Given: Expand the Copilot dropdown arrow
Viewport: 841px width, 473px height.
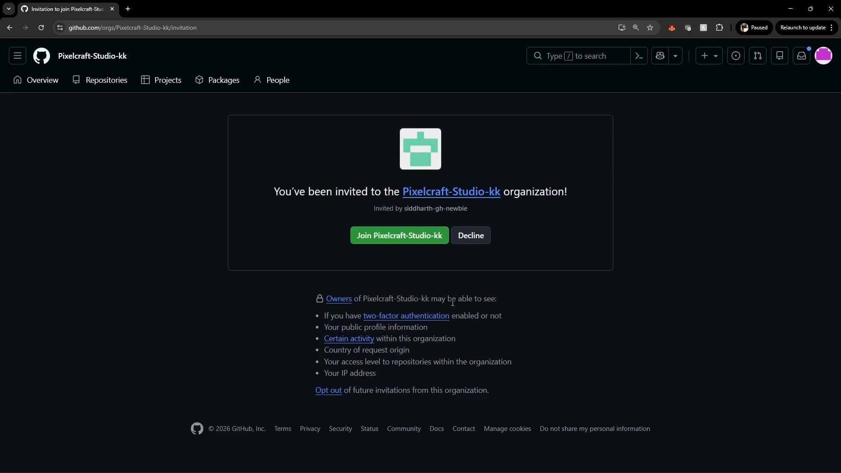Looking at the screenshot, I should [675, 56].
